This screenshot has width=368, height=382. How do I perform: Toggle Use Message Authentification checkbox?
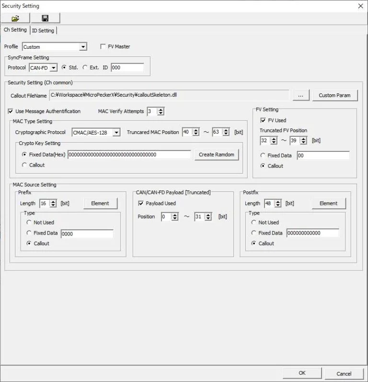(11, 111)
